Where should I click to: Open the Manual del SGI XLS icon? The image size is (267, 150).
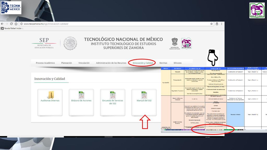144,95
